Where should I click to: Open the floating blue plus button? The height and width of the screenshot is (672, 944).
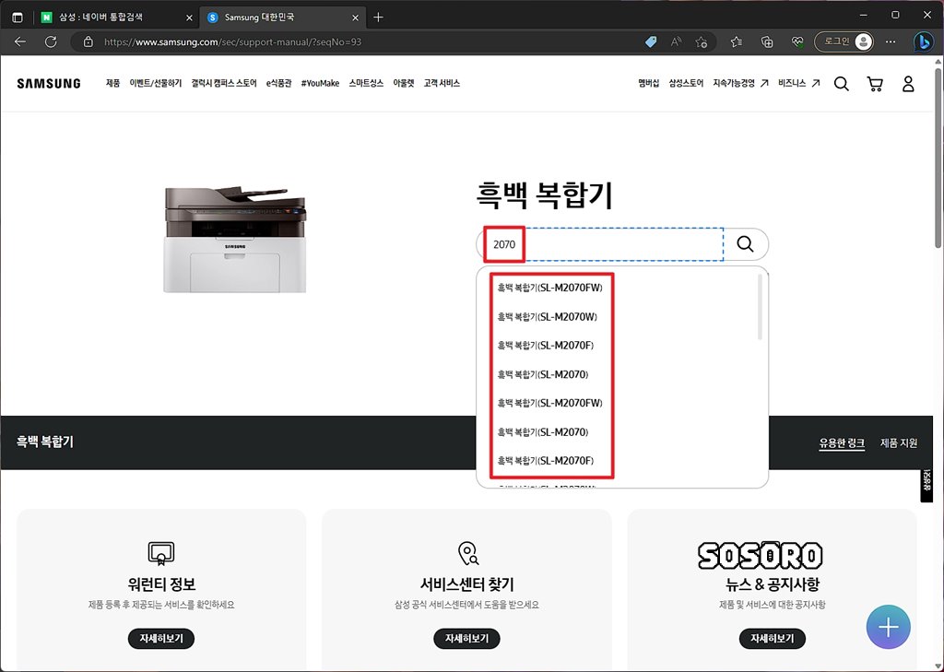point(889,628)
